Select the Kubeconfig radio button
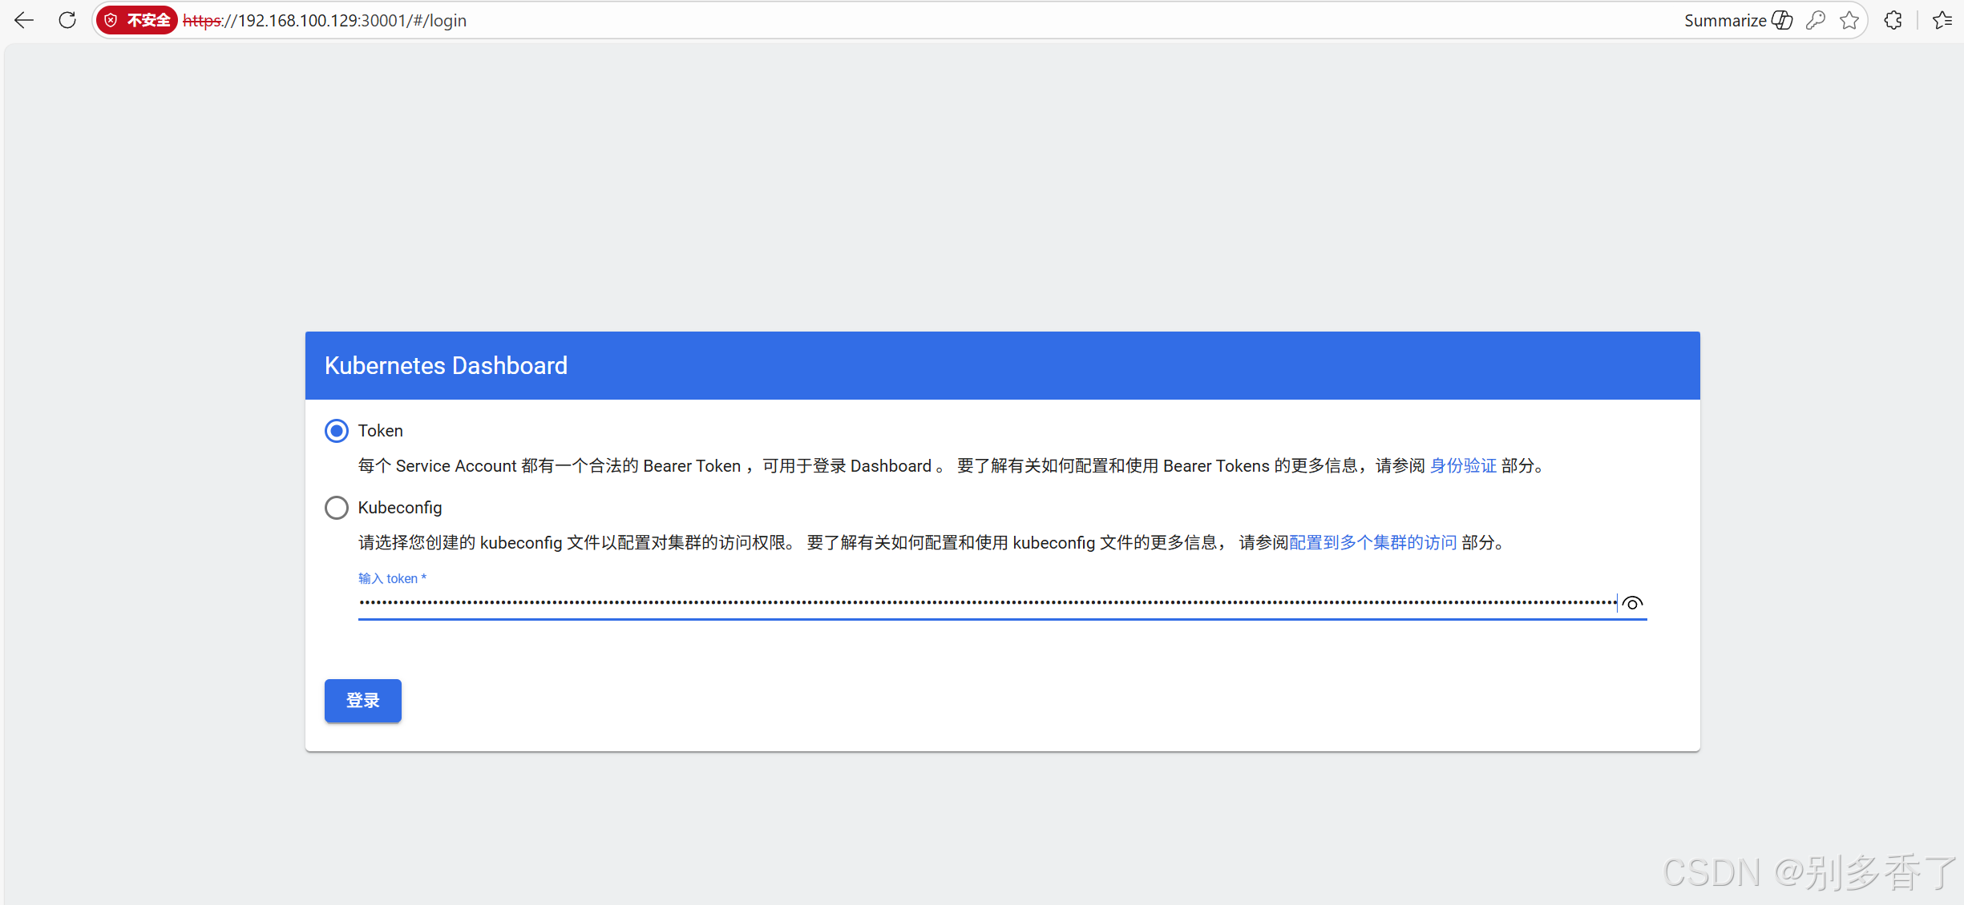Screen dimensions: 1964x905 (337, 508)
